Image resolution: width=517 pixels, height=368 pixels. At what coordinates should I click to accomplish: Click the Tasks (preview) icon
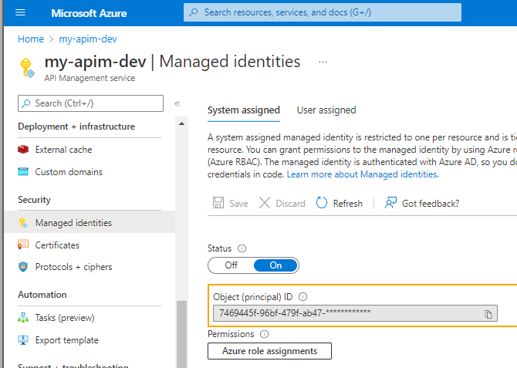23,318
